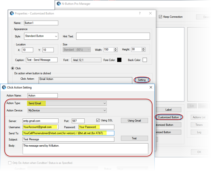
Task: Click the Width field showing 150
Action: pyautogui.click(x=109, y=50)
